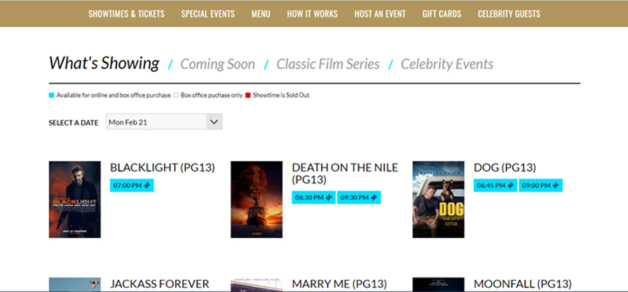Click ticket icon on Dog 06:45 PM
The image size is (628, 292).
(x=511, y=185)
